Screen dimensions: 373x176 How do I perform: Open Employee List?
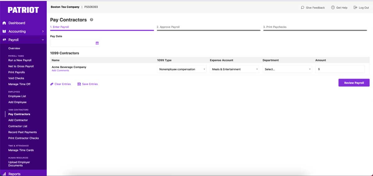coord(17,96)
